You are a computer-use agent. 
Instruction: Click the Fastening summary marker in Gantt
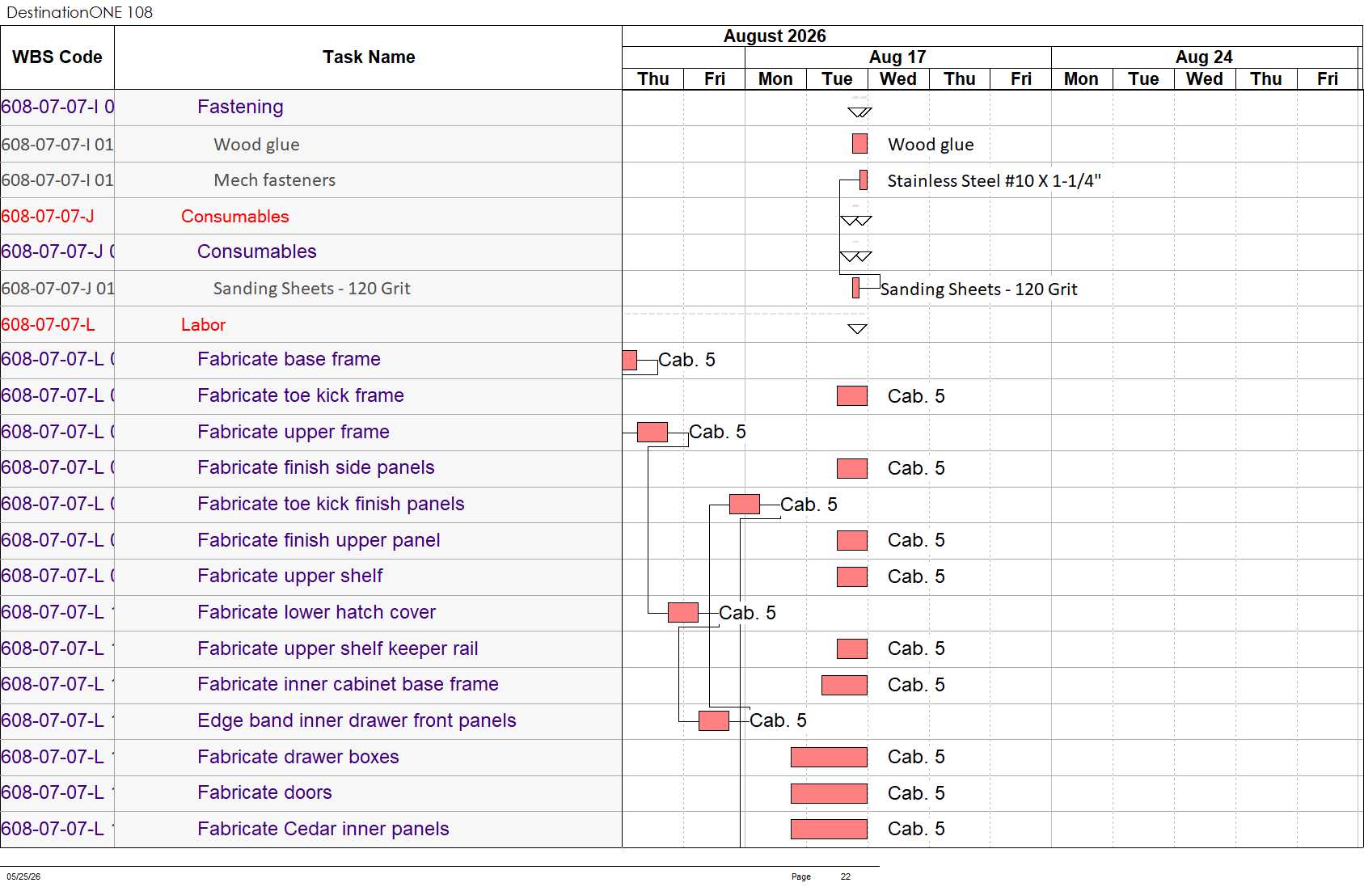tap(859, 112)
